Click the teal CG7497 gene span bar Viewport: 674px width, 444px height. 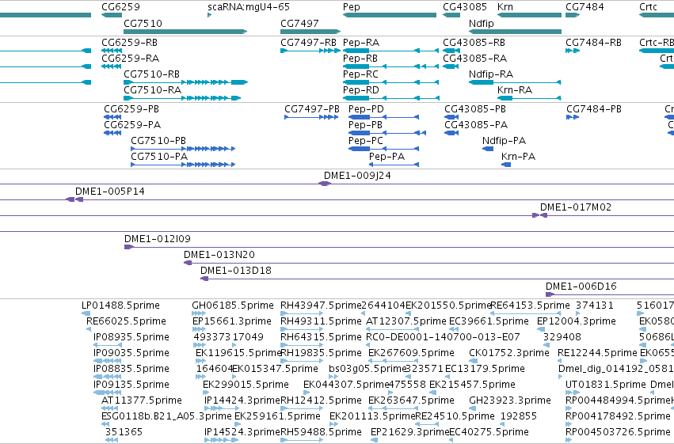[310, 32]
